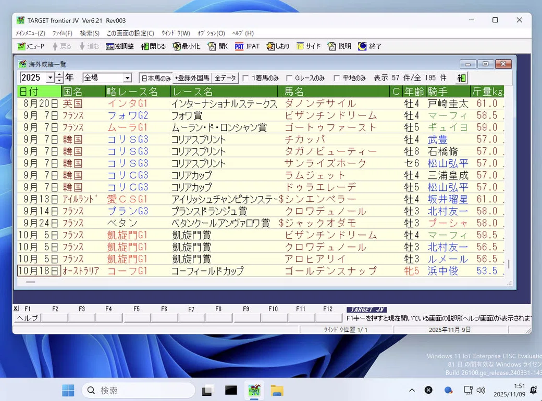
Task: Click the しおり bookmark icon
Action: coord(278,46)
